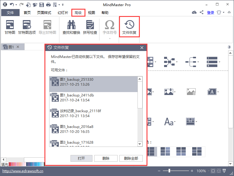The height and width of the screenshot is (176, 234).
Task: Click the 删除全部 button
Action: click(x=131, y=158)
